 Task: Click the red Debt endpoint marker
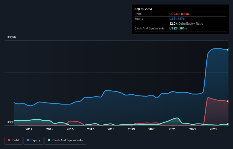coord(228,101)
